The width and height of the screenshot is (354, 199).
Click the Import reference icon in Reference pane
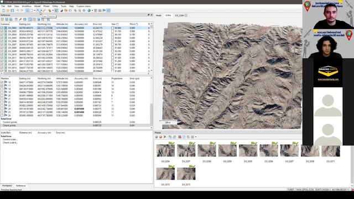(x=2, y=19)
